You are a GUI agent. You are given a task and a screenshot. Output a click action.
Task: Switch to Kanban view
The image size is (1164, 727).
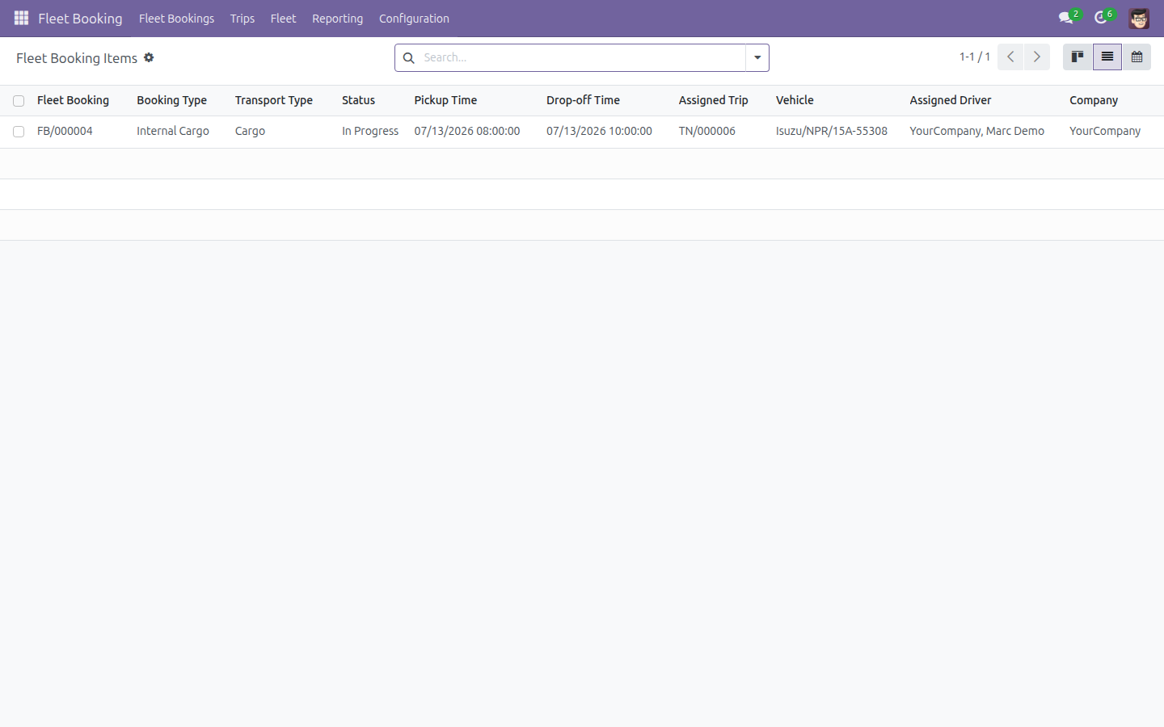coord(1078,57)
